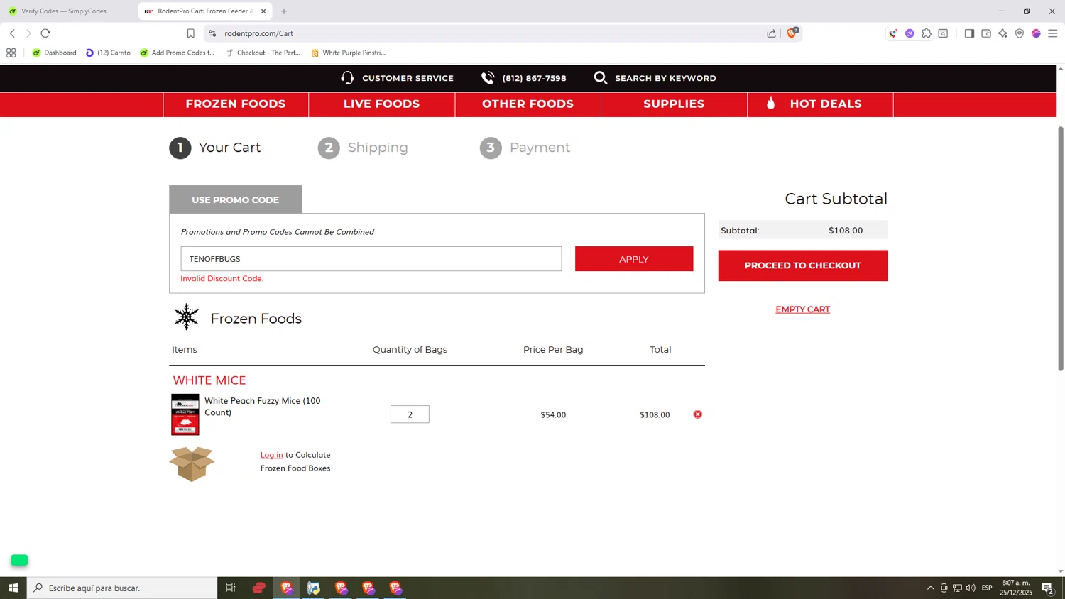This screenshot has width=1065, height=599.
Task: Open Brave VPN shield icon
Action: tap(1020, 33)
